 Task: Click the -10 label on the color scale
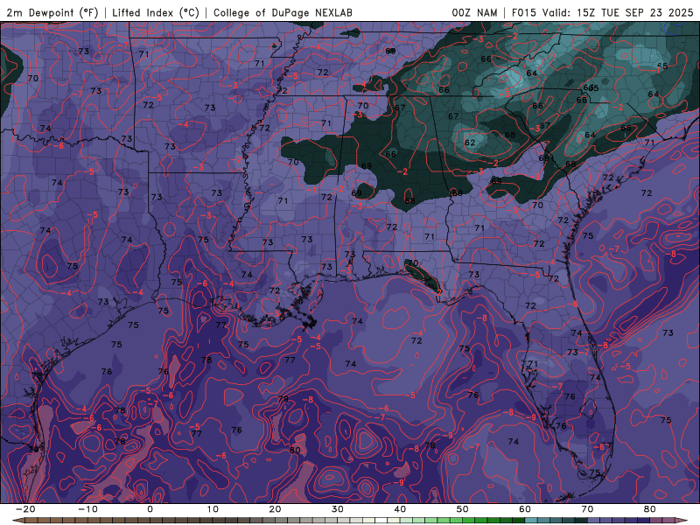coord(87,509)
